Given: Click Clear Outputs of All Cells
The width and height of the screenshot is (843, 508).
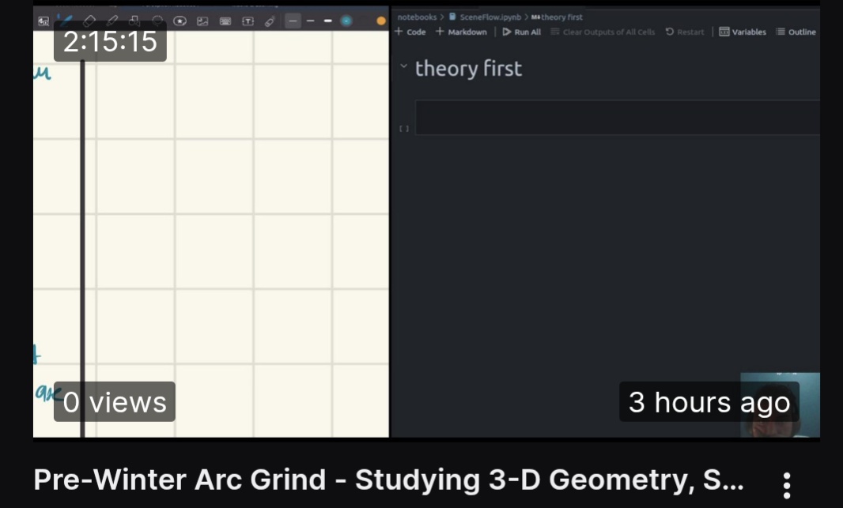Looking at the screenshot, I should 603,32.
